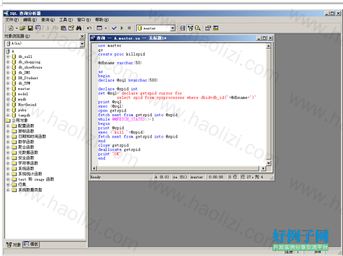The image size is (343, 256).
Task: Open the A(sa) server dropdown
Action: tap(82, 44)
